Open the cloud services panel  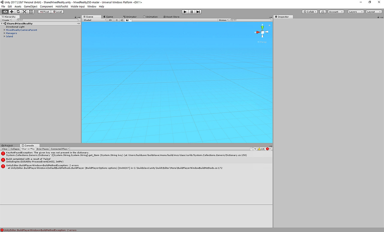[x=323, y=12]
